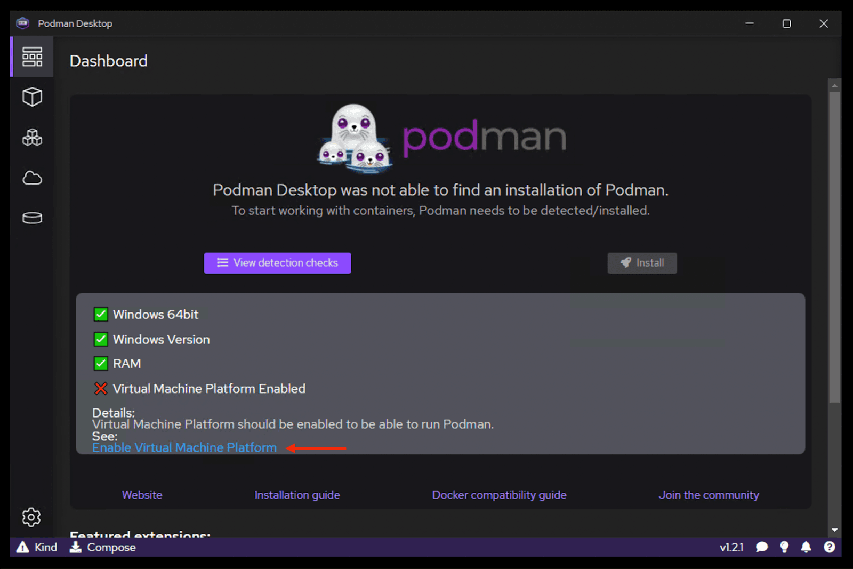Open the Compose item in the status bar

[x=102, y=547]
